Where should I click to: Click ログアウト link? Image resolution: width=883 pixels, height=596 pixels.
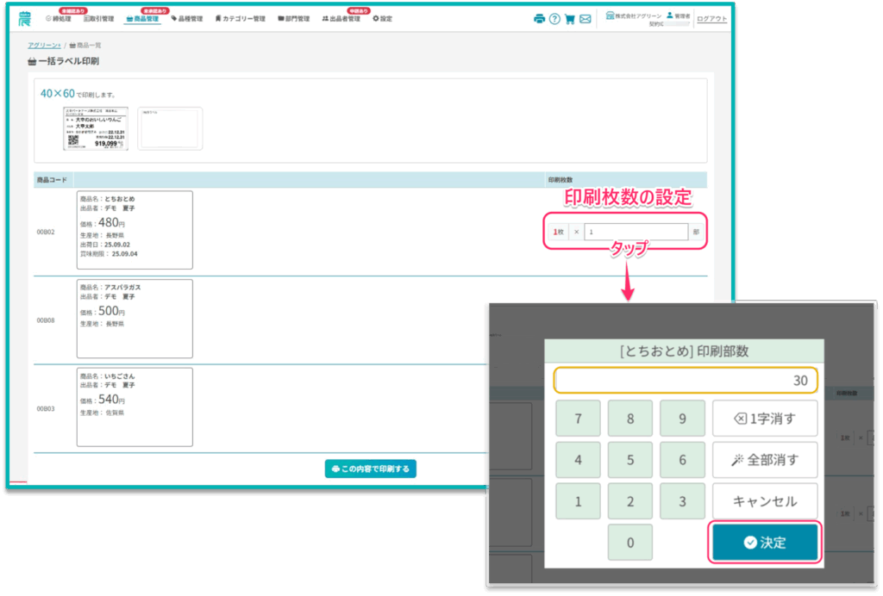[711, 19]
